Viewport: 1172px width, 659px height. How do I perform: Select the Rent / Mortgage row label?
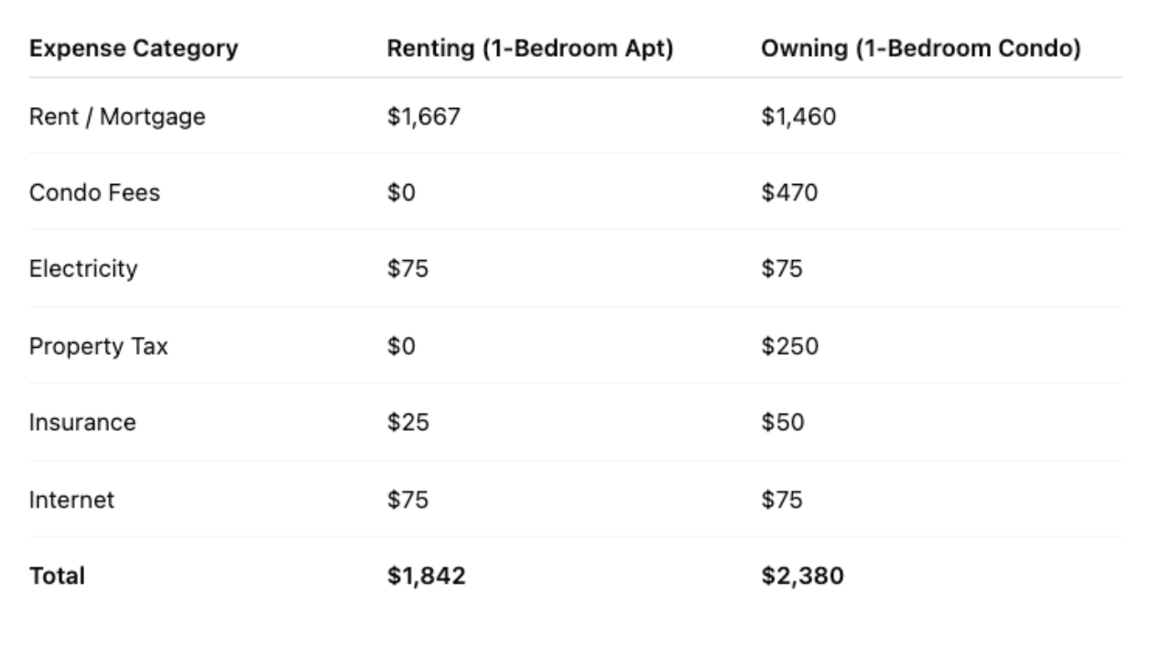117,117
